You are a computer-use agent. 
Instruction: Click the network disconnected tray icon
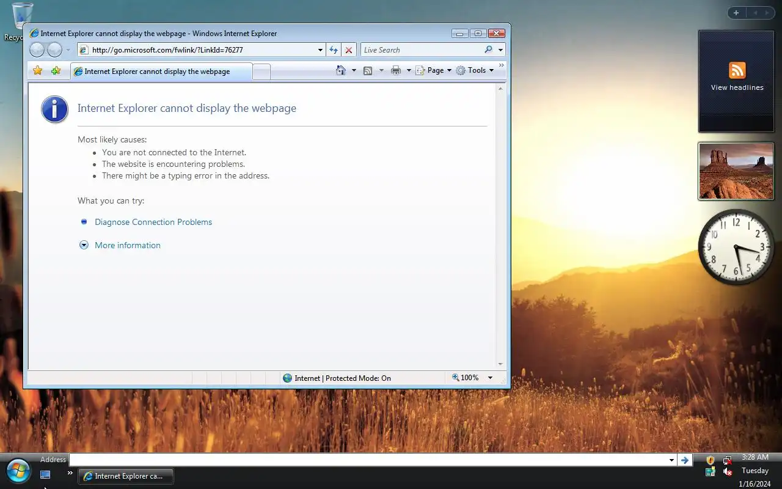click(x=728, y=460)
